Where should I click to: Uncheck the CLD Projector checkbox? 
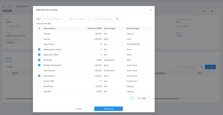[x=39, y=76]
